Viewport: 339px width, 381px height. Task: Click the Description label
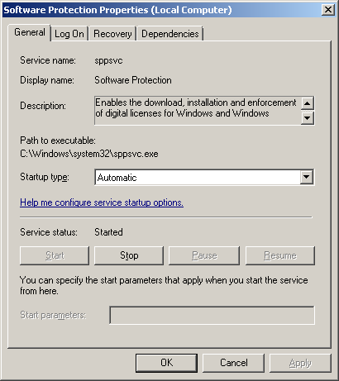click(43, 106)
